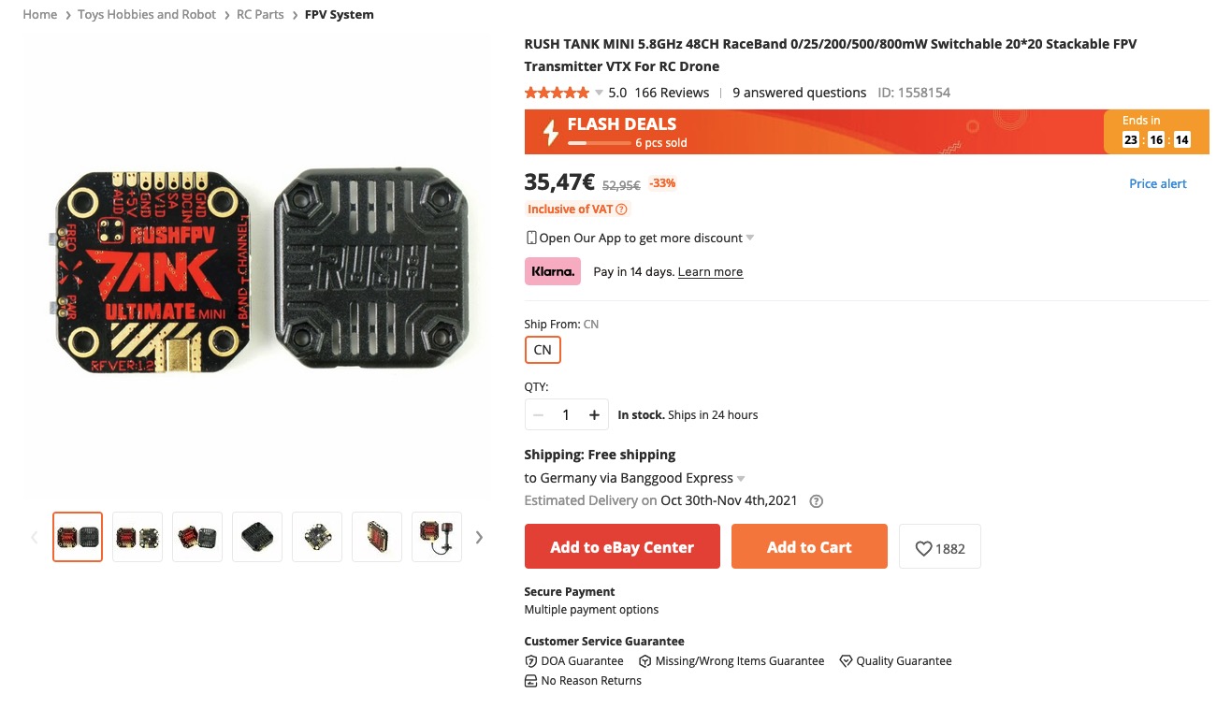The height and width of the screenshot is (709, 1231).
Task: Expand the Banggood Express shipping options
Action: click(741, 477)
